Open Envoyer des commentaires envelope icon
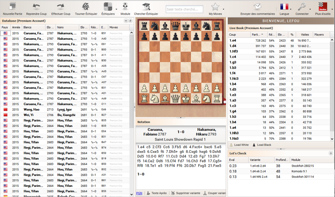Viewport: 335px width, 197px height. (x=257, y=7)
